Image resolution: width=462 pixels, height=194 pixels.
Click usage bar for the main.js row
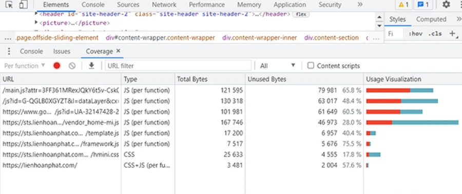[399, 90]
